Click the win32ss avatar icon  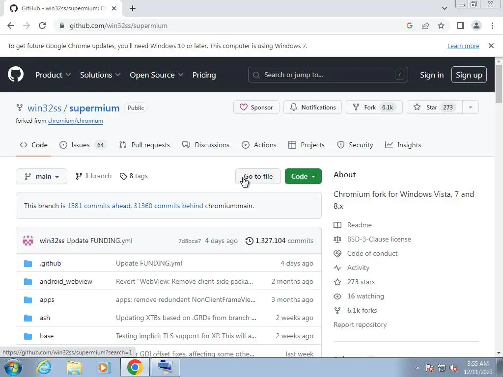point(28,241)
